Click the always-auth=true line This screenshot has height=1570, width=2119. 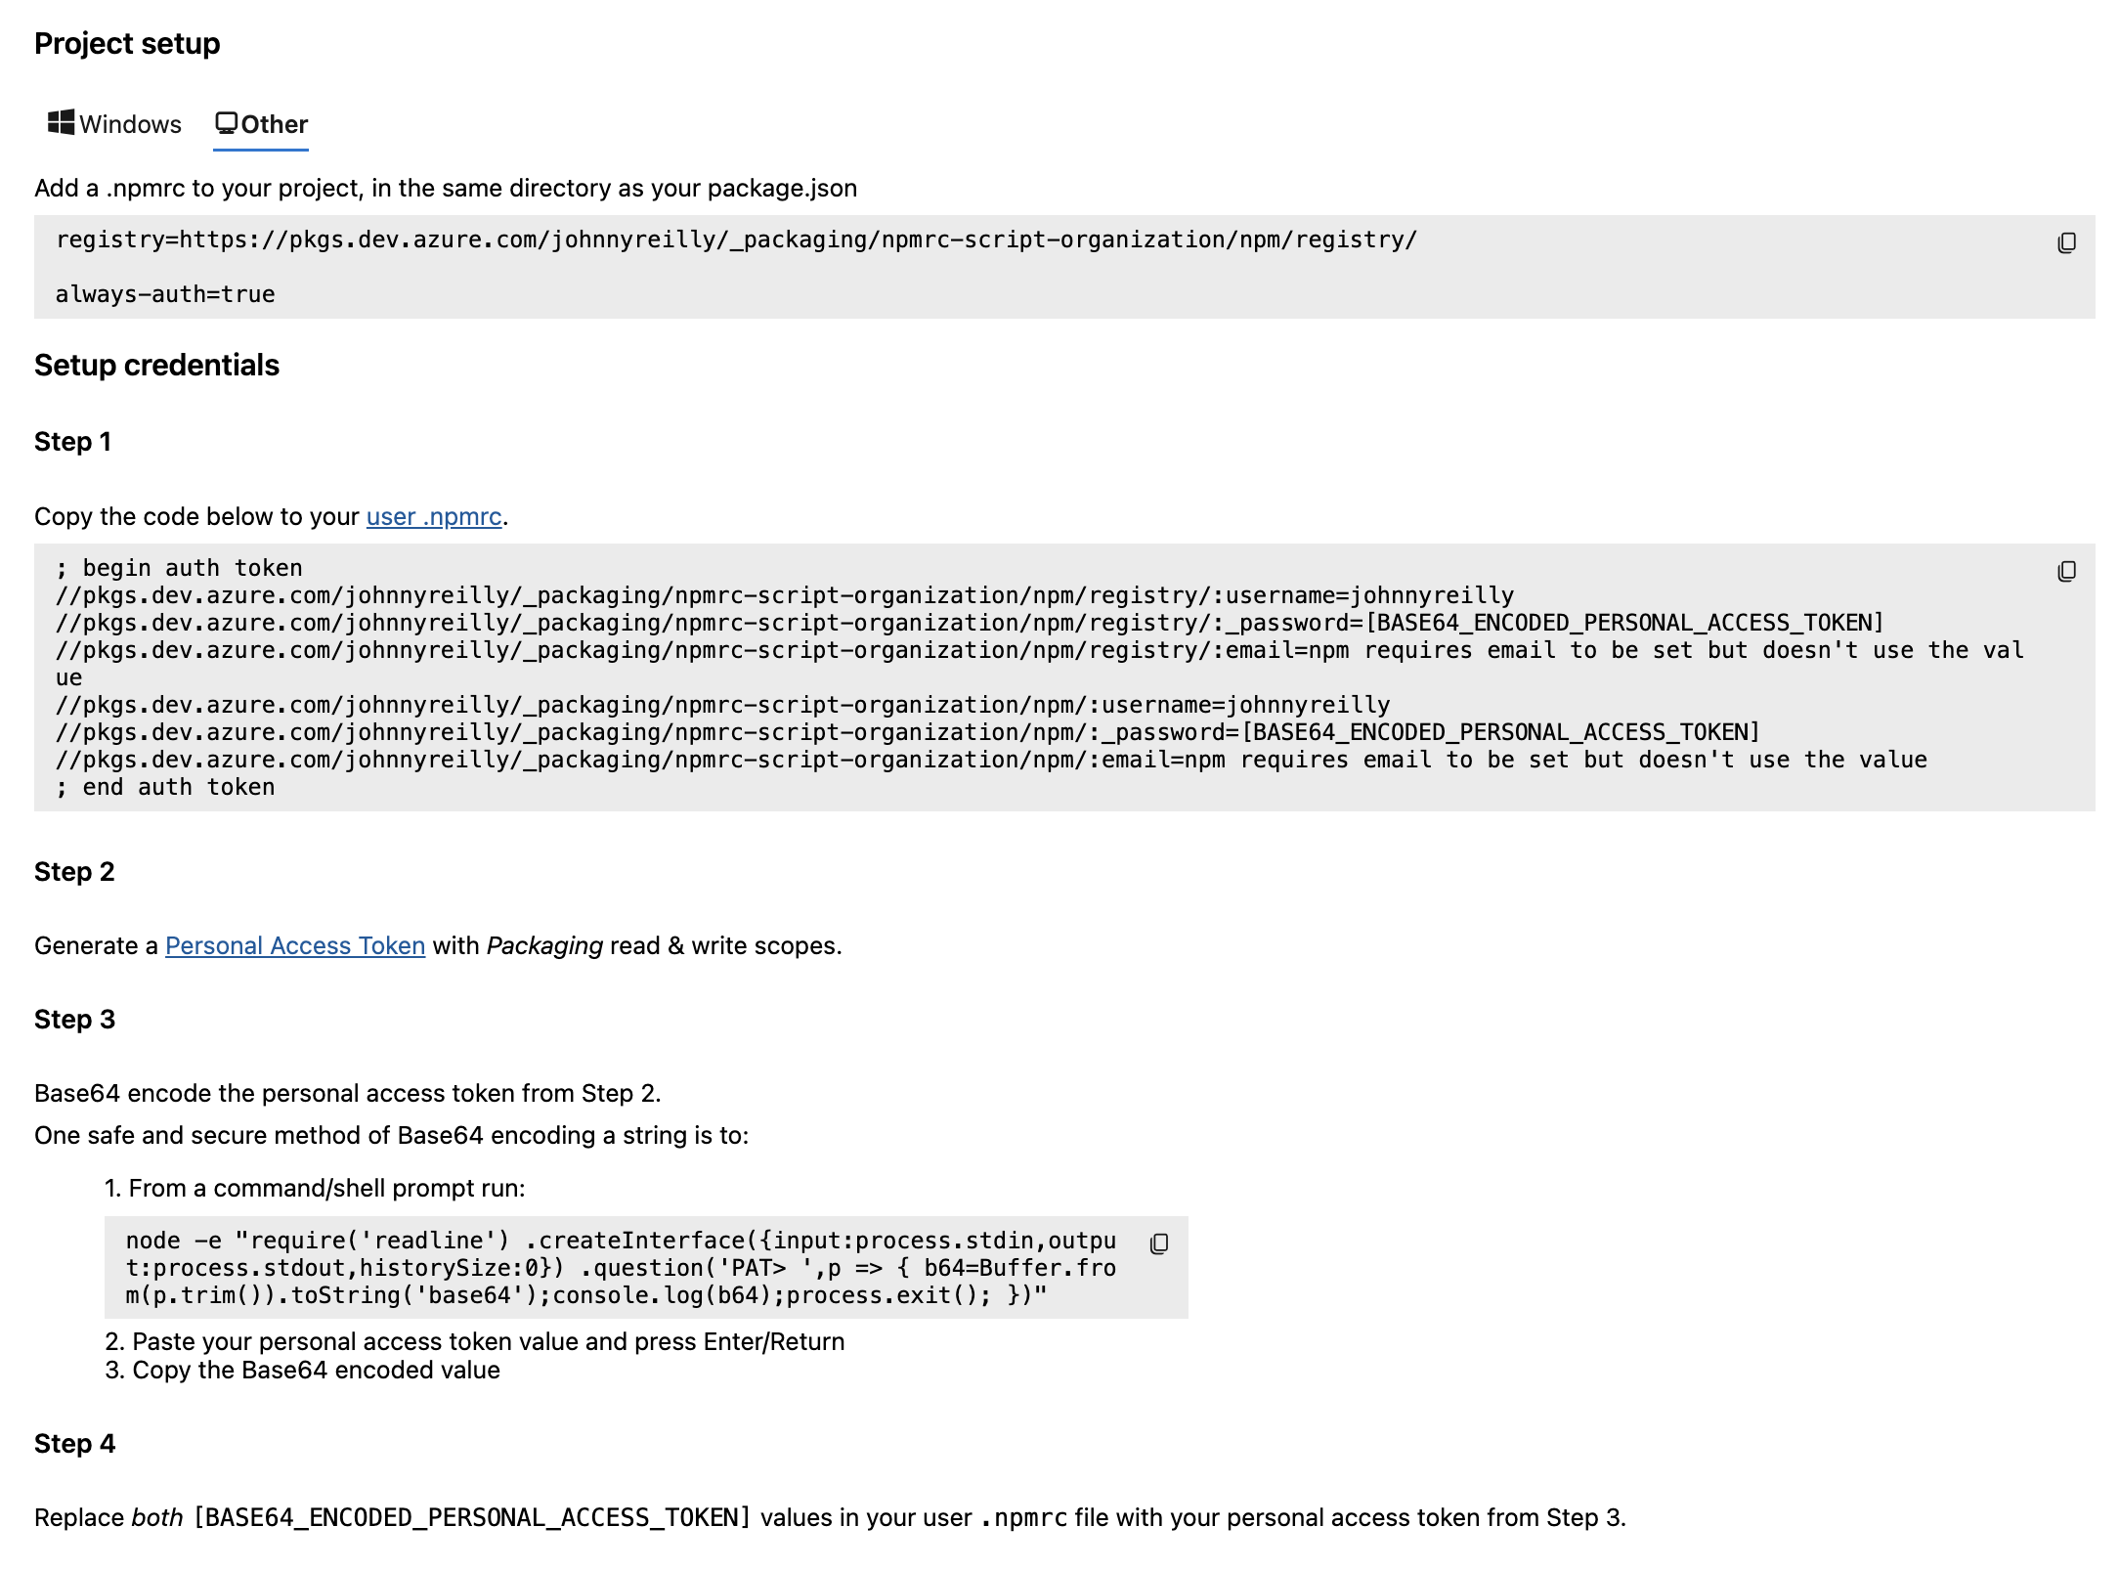tap(165, 294)
